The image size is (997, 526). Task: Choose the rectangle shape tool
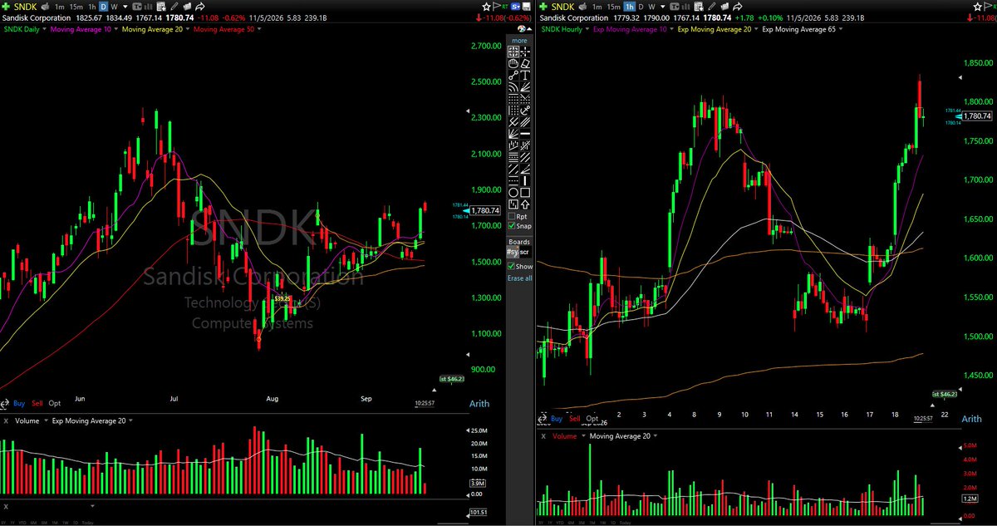[x=525, y=192]
